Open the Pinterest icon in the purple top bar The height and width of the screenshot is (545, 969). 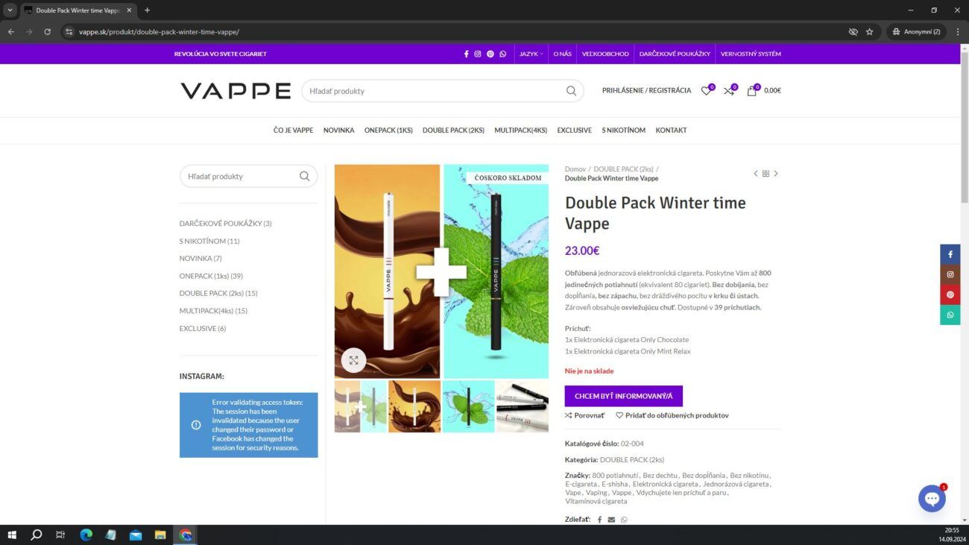490,54
